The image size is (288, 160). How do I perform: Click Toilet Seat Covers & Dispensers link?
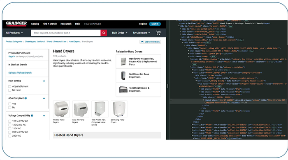click(139, 90)
